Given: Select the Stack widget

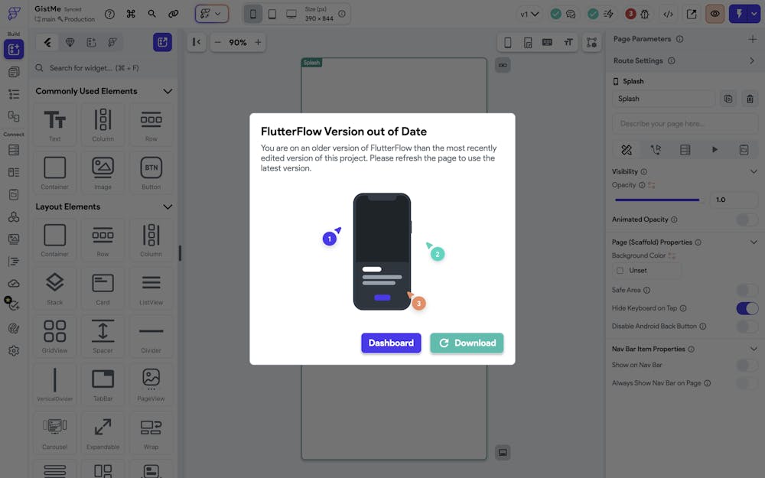Looking at the screenshot, I should pyautogui.click(x=54, y=288).
